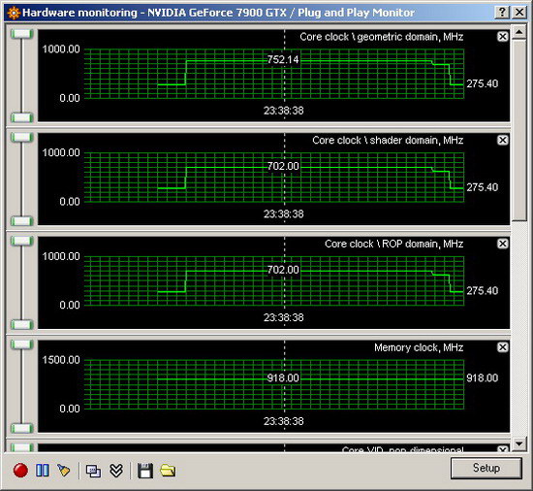Click 1000.00 axis maximum on geometric domain graph
533x491 pixels.
pos(61,49)
